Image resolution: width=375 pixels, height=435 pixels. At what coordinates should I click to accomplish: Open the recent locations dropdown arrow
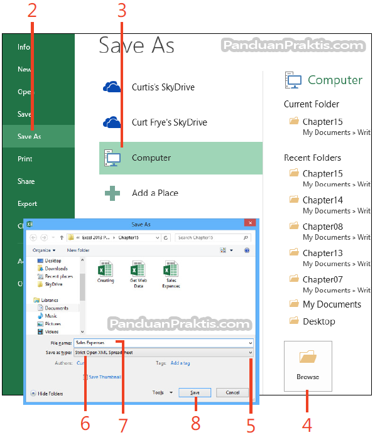[53, 237]
